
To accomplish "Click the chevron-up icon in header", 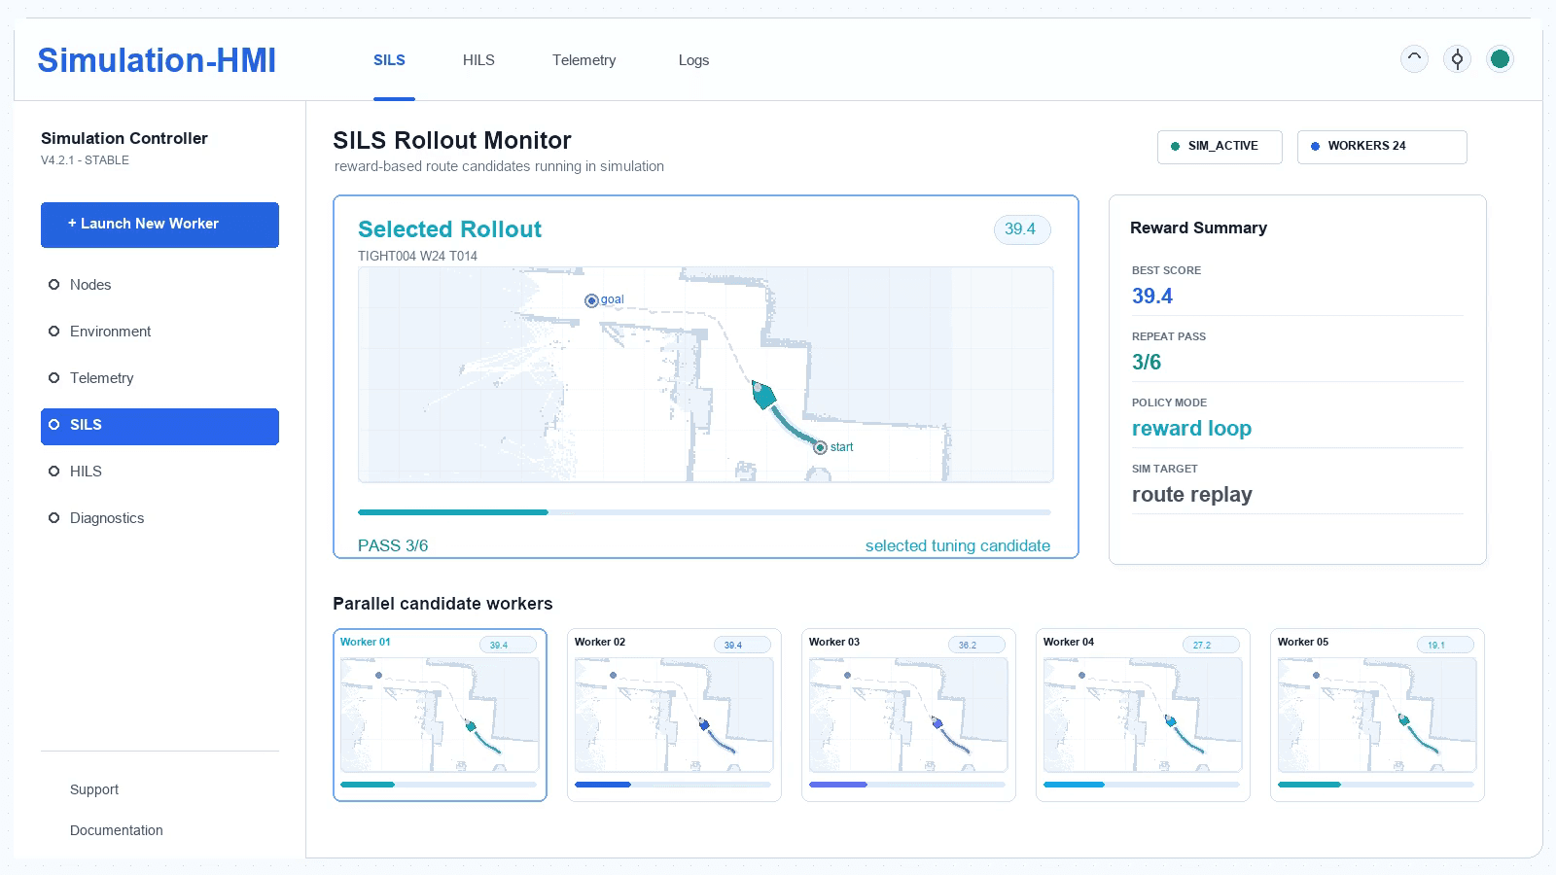I will pyautogui.click(x=1414, y=59).
